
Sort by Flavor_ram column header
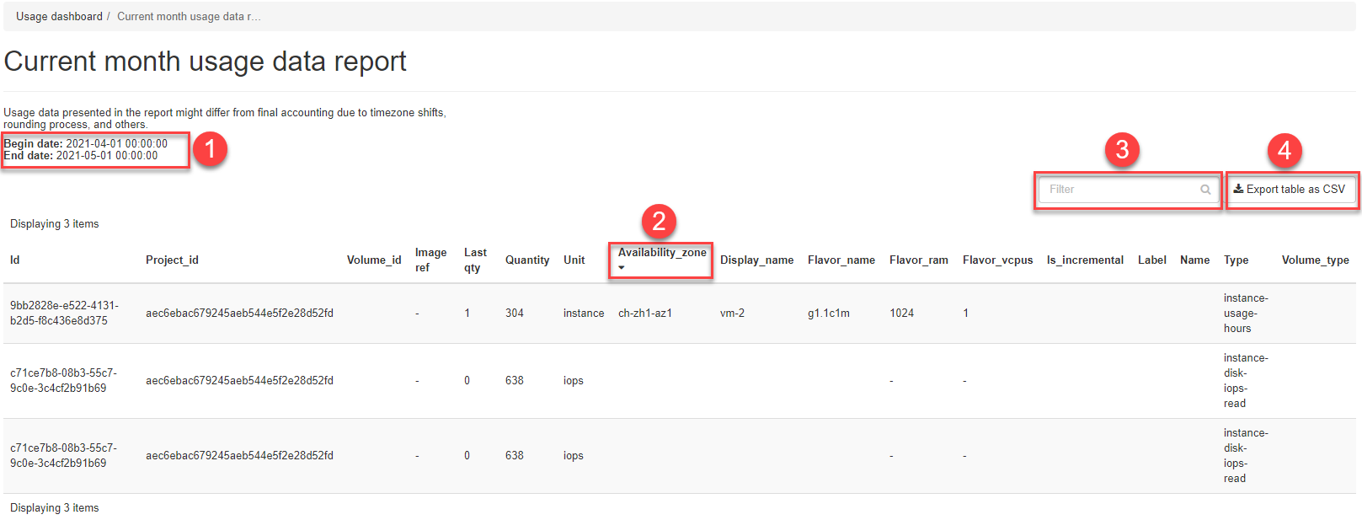(918, 260)
